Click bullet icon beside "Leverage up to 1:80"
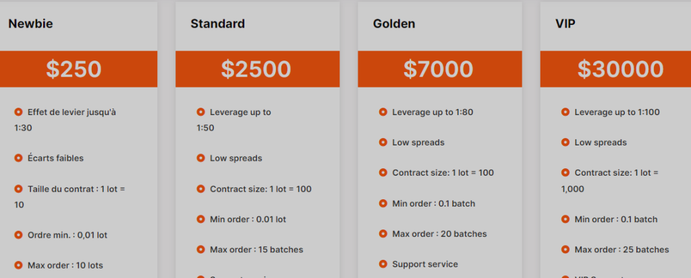This screenshot has height=278, width=691. pos(383,112)
